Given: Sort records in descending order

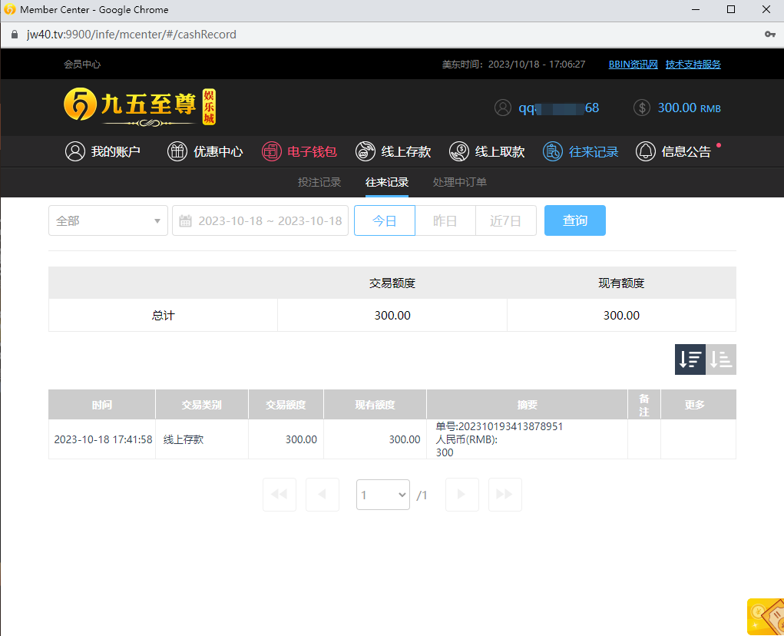Looking at the screenshot, I should point(690,359).
